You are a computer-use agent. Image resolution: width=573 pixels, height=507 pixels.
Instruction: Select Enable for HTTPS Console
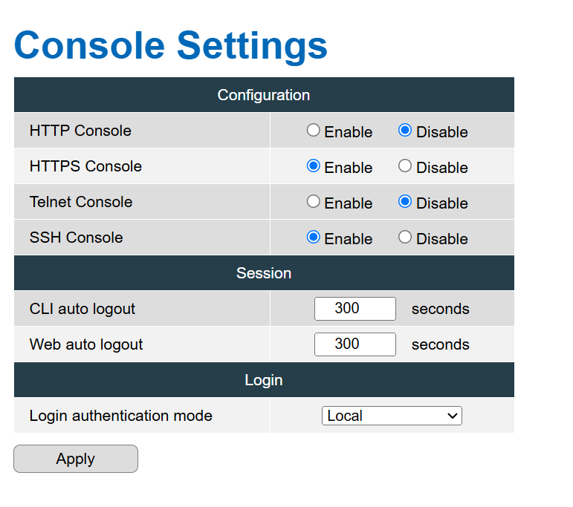pos(313,166)
